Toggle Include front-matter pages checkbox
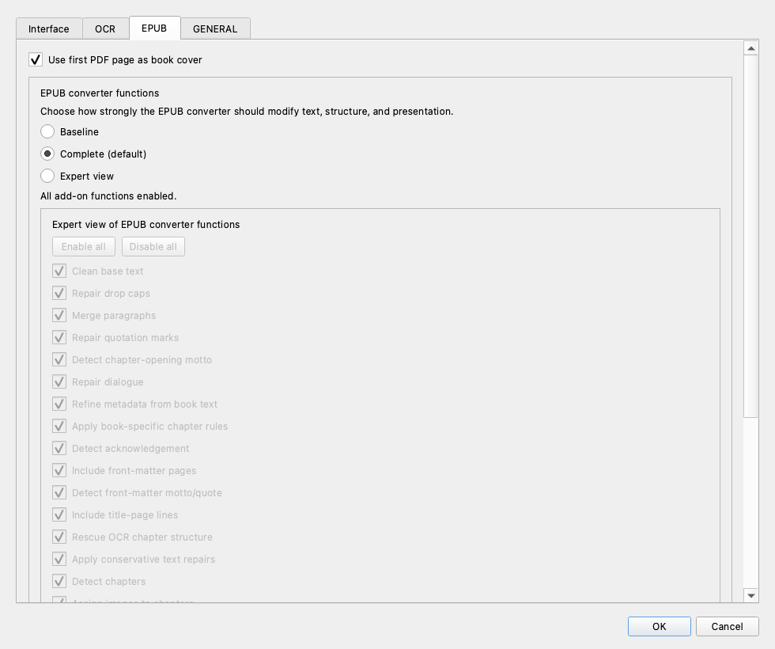 pyautogui.click(x=59, y=470)
